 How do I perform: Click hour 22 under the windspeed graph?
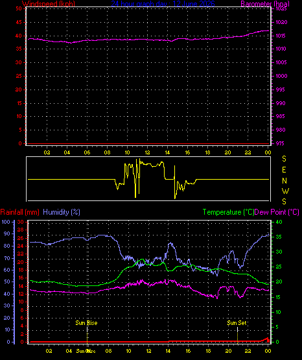point(248,152)
